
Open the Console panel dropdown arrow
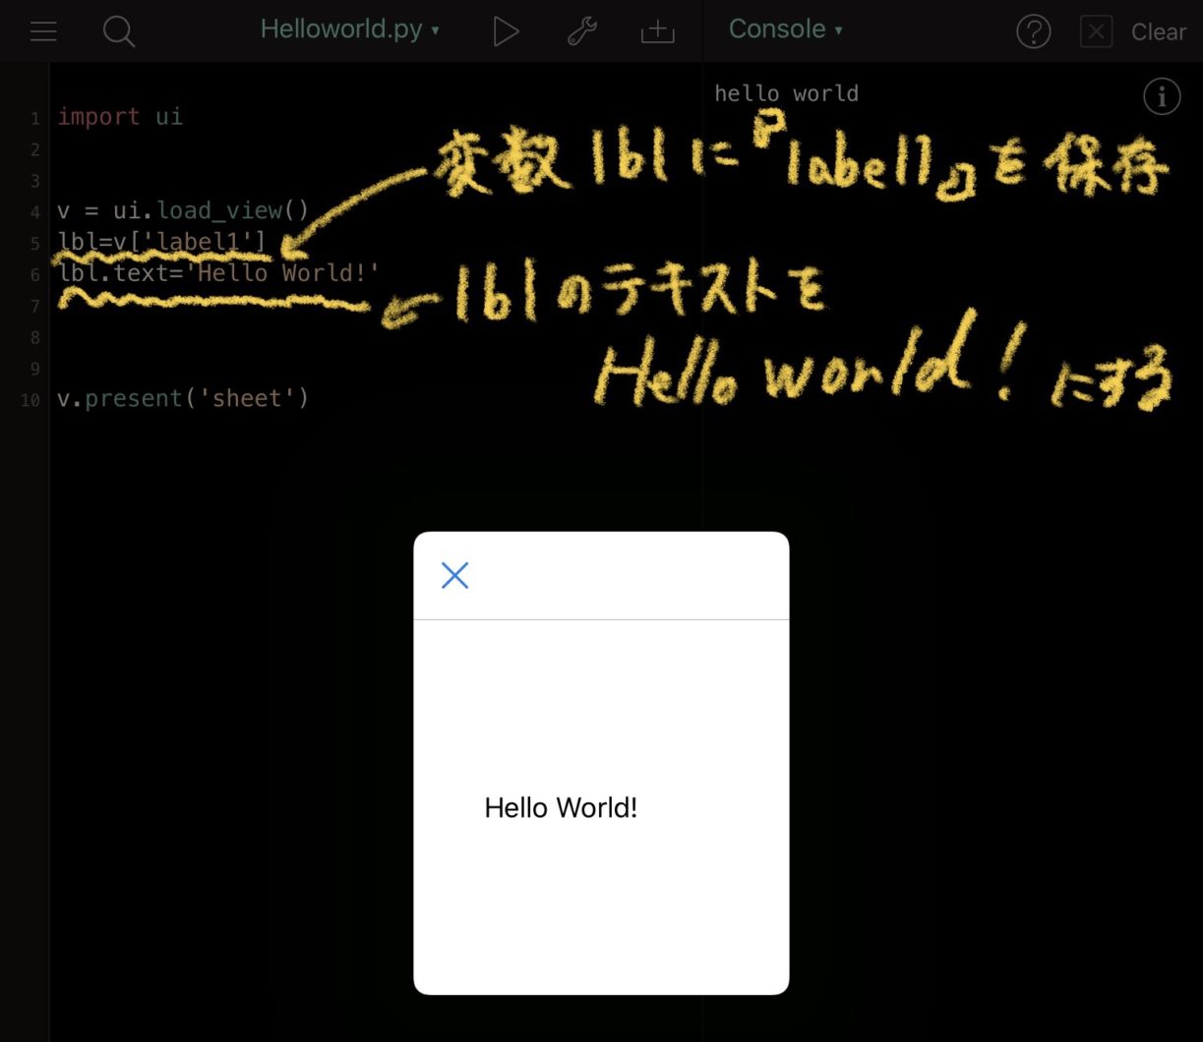point(837,30)
